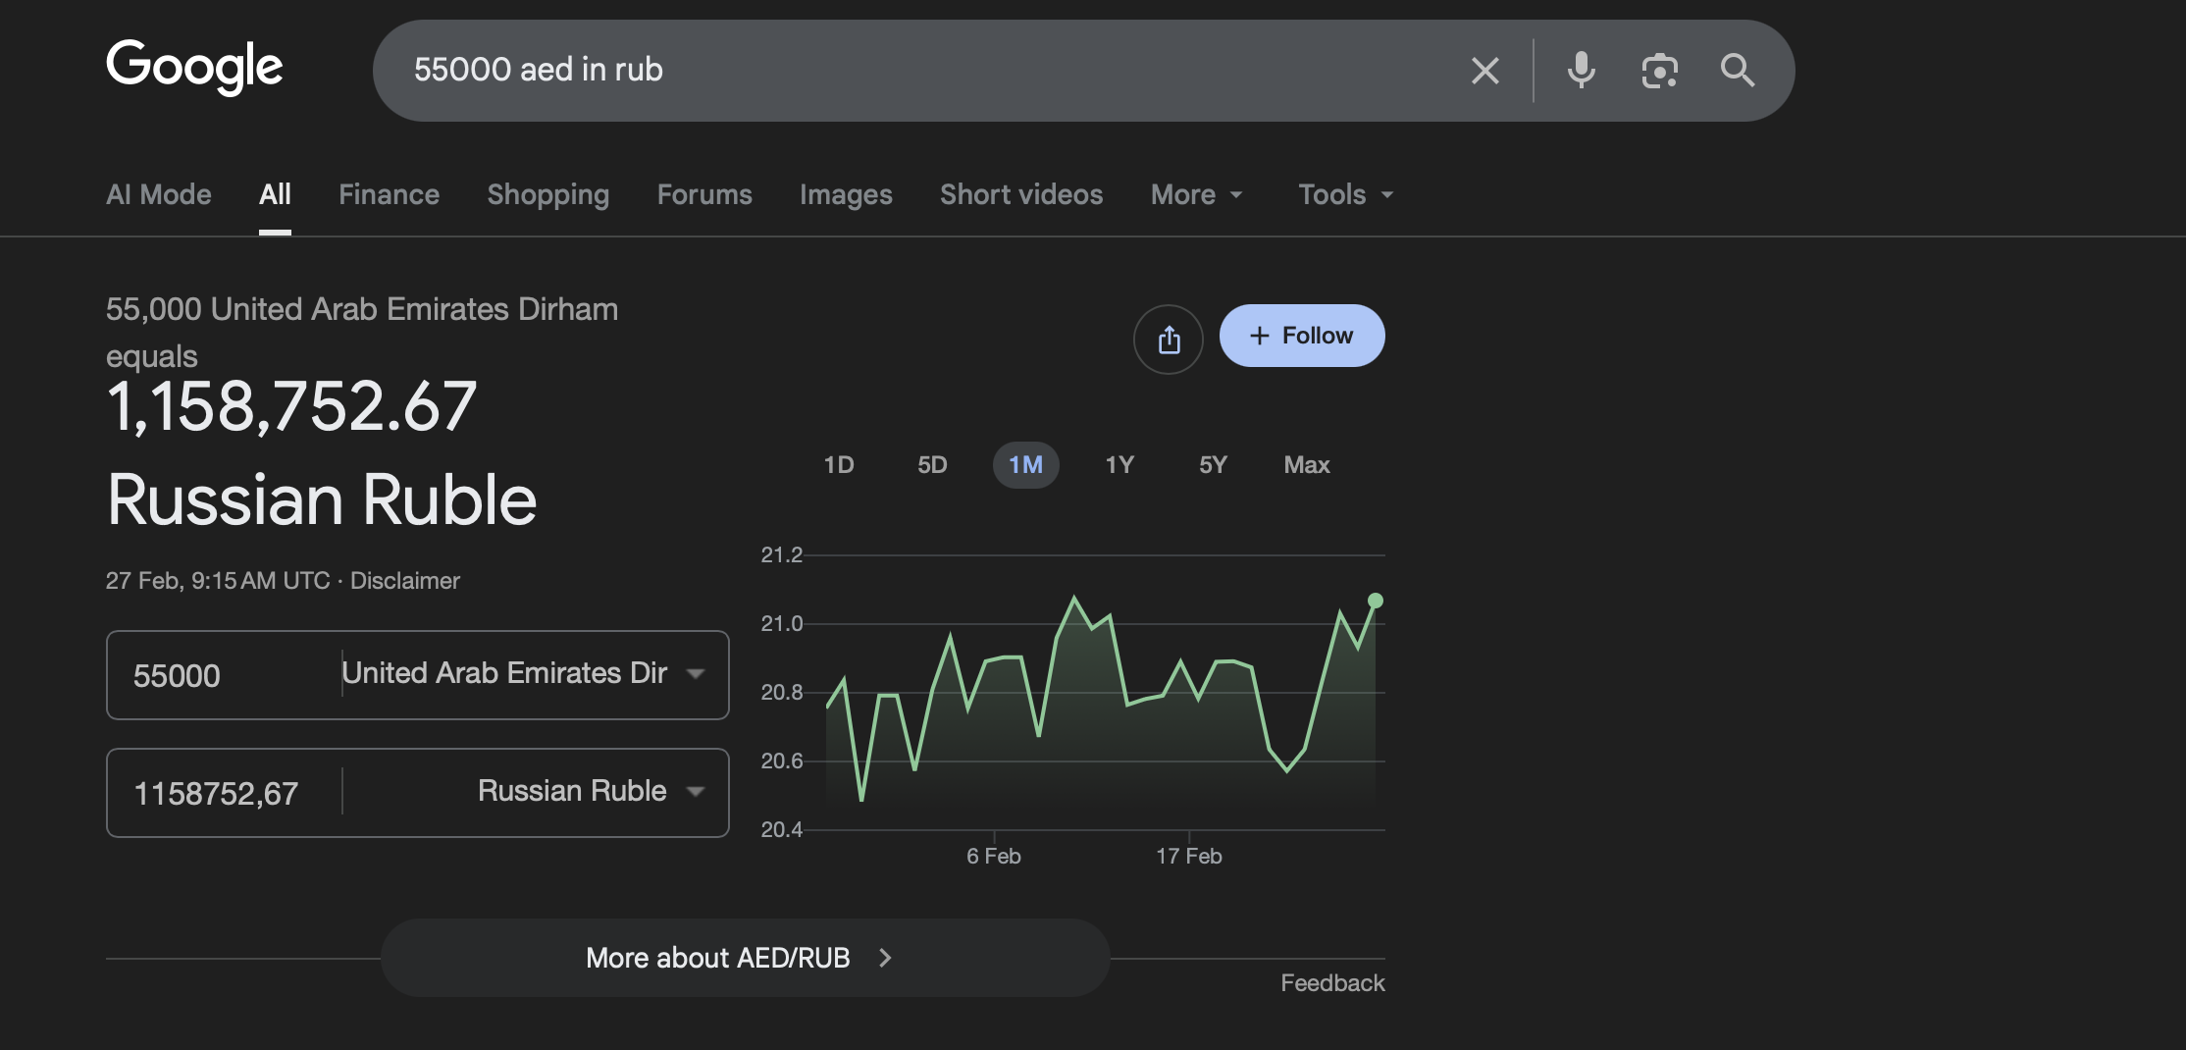Switch to the Finance tab
Screen dimensions: 2186x1050
[x=389, y=194]
